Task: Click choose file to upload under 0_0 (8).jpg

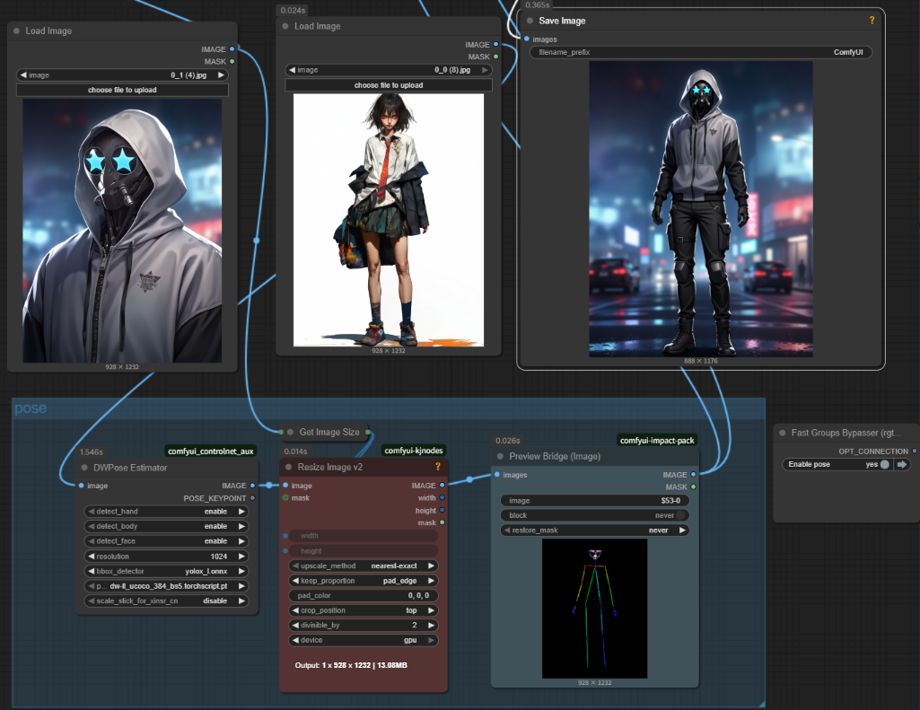Action: coord(389,85)
